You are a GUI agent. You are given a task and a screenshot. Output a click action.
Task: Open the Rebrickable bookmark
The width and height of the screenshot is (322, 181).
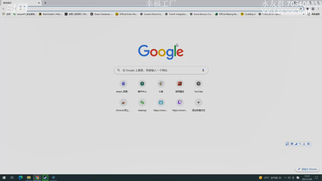(51, 14)
